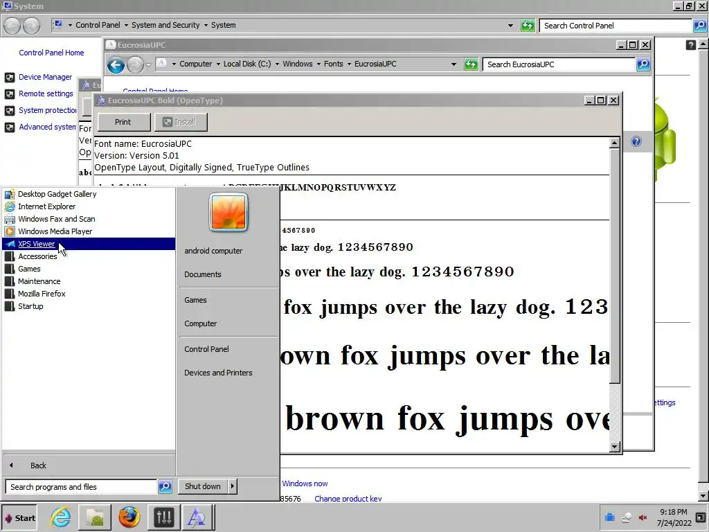Open Games in Start menu right pane
The image size is (709, 532).
[195, 300]
